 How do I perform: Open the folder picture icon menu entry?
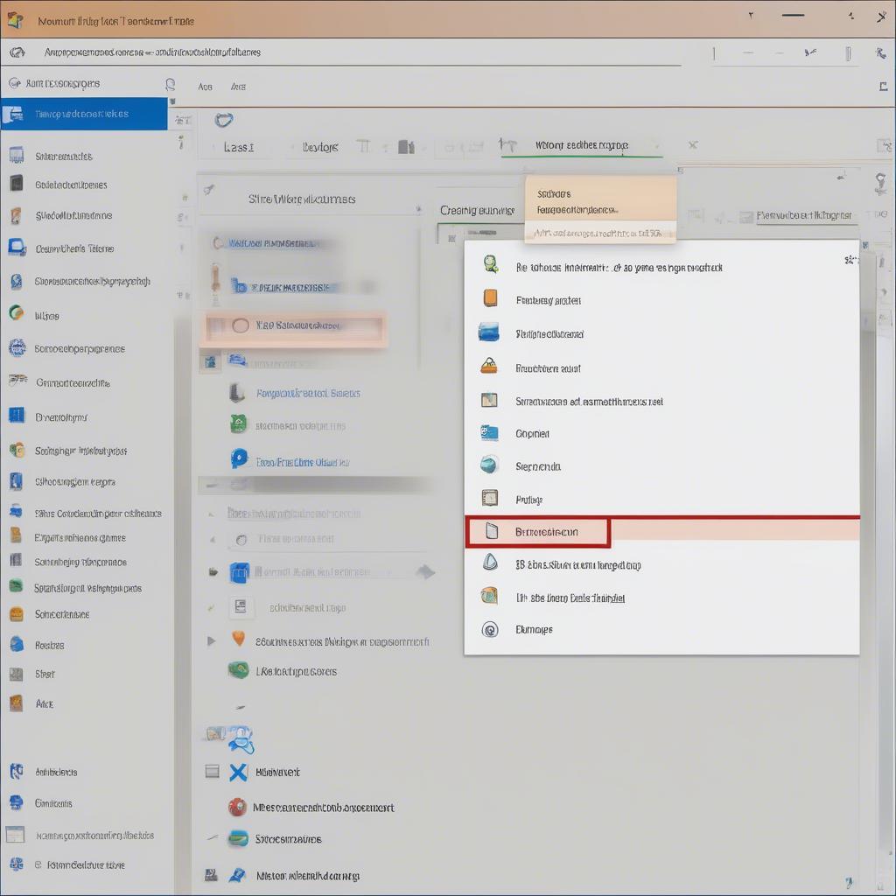click(x=661, y=597)
